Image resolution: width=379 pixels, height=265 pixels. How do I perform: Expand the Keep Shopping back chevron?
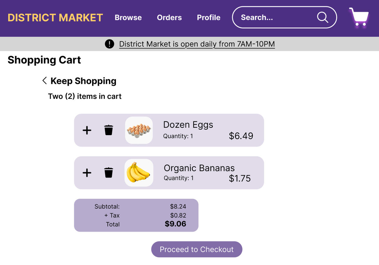click(44, 80)
